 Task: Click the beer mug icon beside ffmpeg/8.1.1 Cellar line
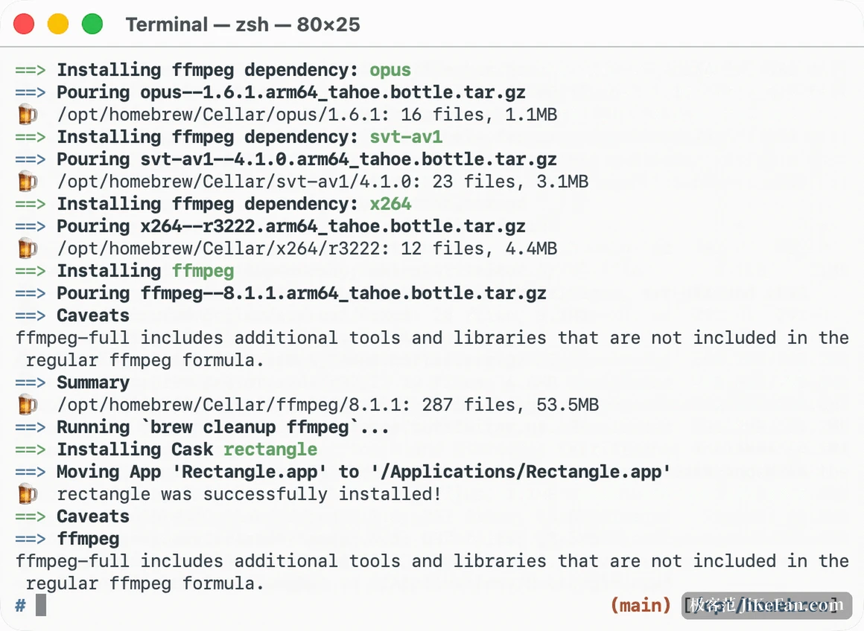(28, 405)
